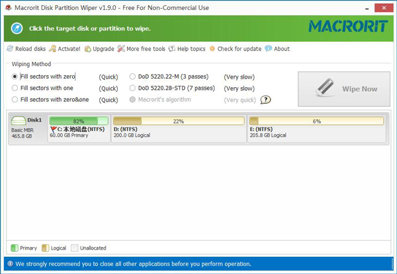This screenshot has width=397, height=274.
Task: Select Fill sectors with one
Action: (x=15, y=88)
